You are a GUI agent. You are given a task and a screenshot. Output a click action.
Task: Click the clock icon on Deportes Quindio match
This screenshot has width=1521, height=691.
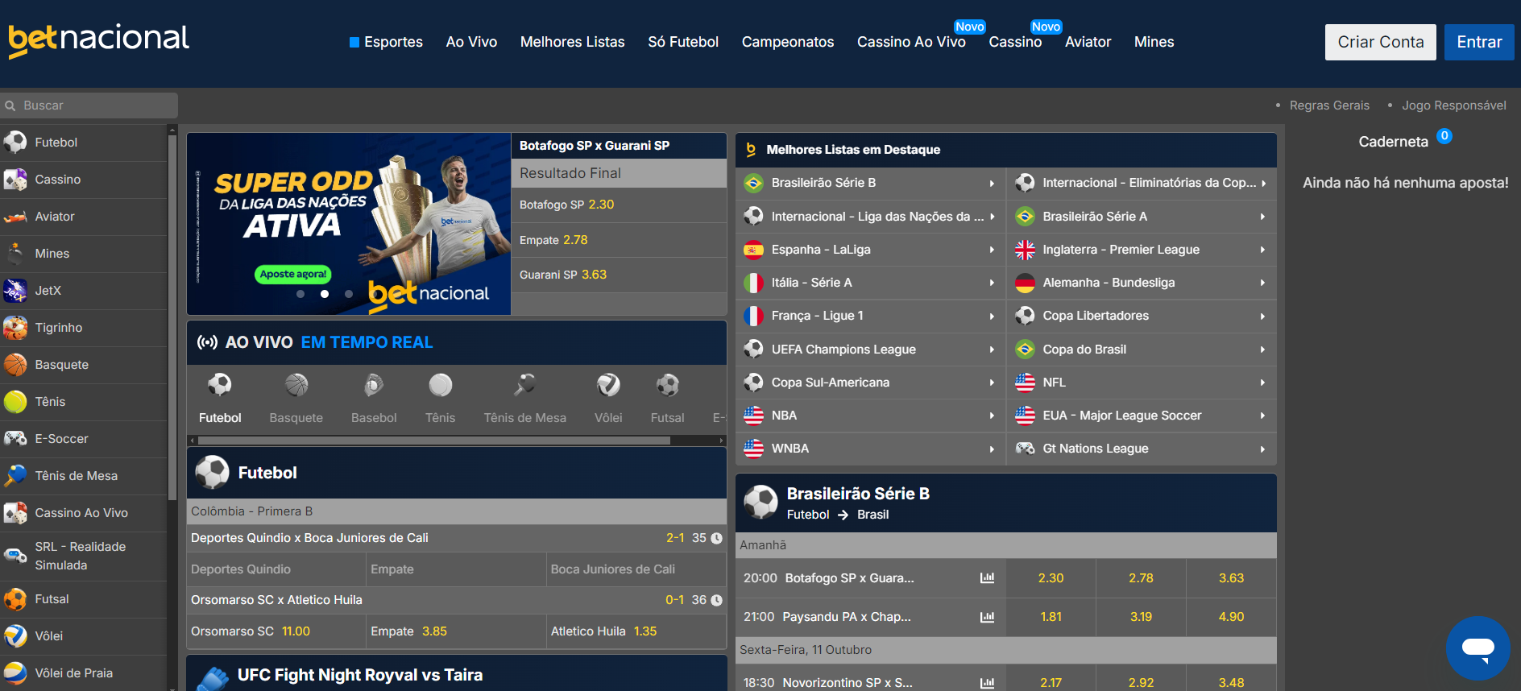point(717,538)
